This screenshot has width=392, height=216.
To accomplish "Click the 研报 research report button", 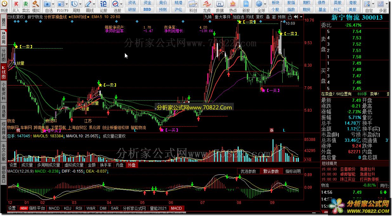I will click(132, 10).
